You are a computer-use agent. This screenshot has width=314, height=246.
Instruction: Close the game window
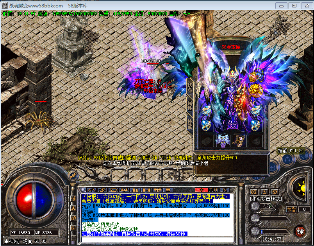point(307,5)
